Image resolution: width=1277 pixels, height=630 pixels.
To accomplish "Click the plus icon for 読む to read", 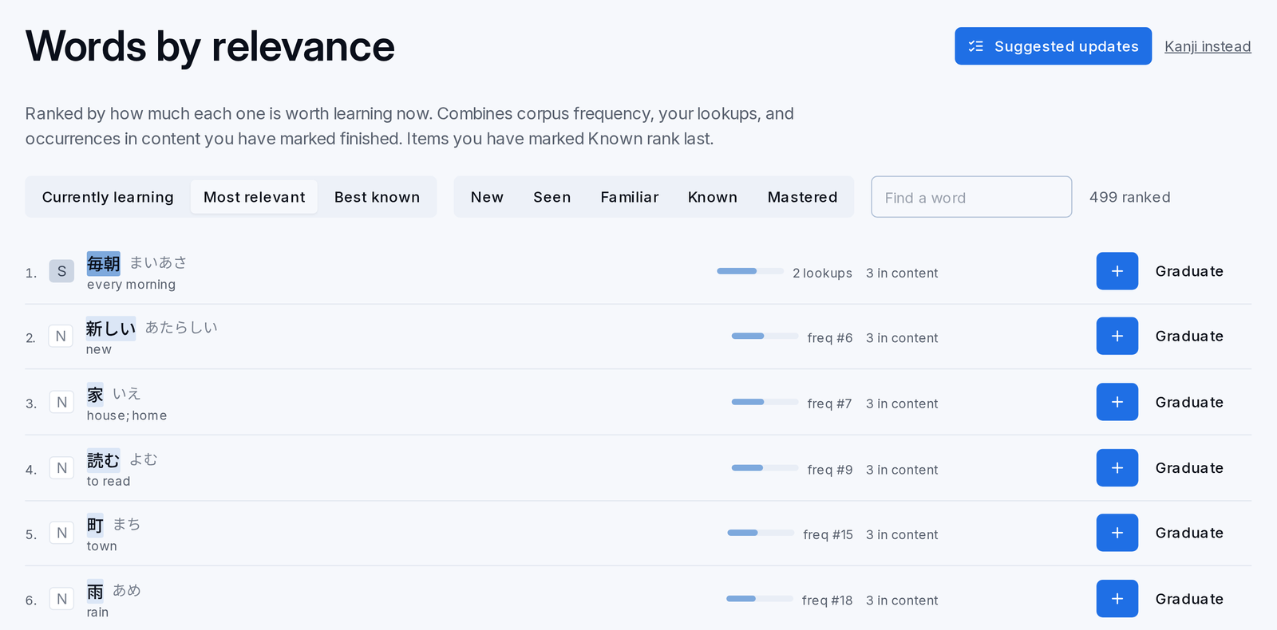I will click(1117, 467).
